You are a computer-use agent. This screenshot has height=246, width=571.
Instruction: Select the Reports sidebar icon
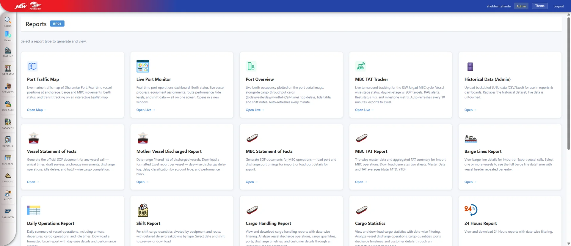(8, 140)
